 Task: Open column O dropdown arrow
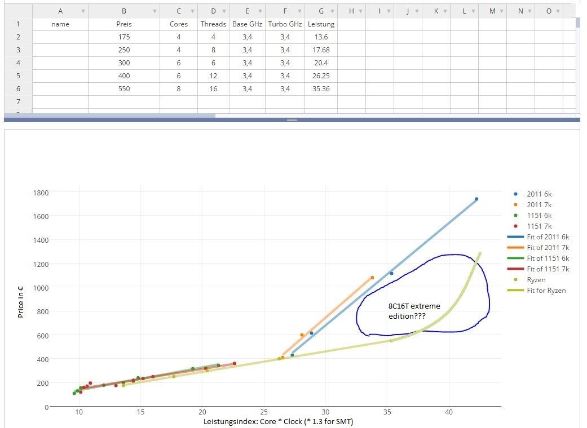click(x=558, y=11)
